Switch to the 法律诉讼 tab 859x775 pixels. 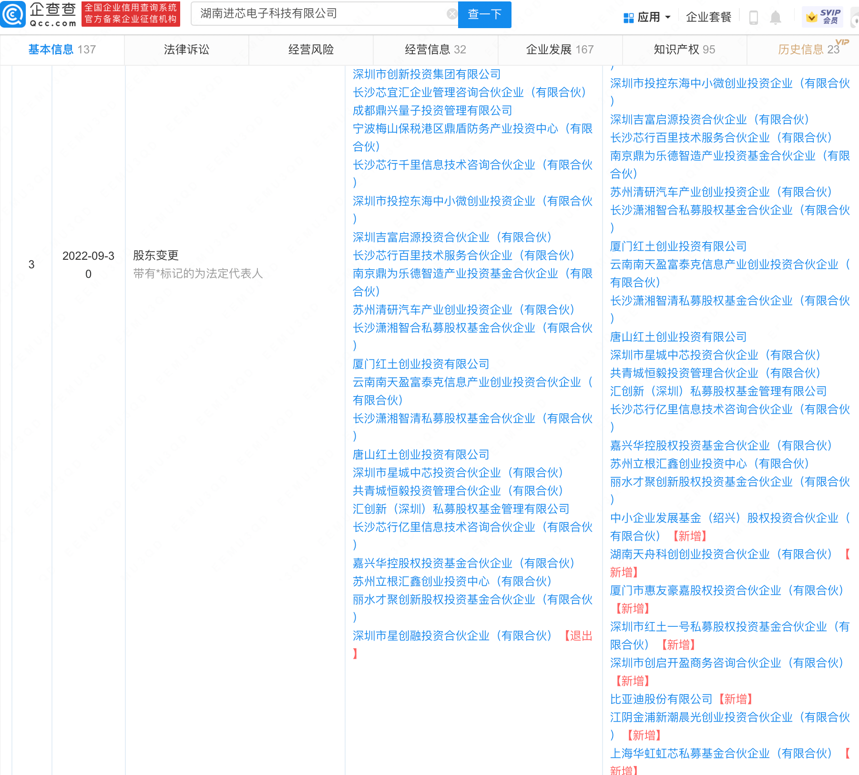click(x=186, y=50)
